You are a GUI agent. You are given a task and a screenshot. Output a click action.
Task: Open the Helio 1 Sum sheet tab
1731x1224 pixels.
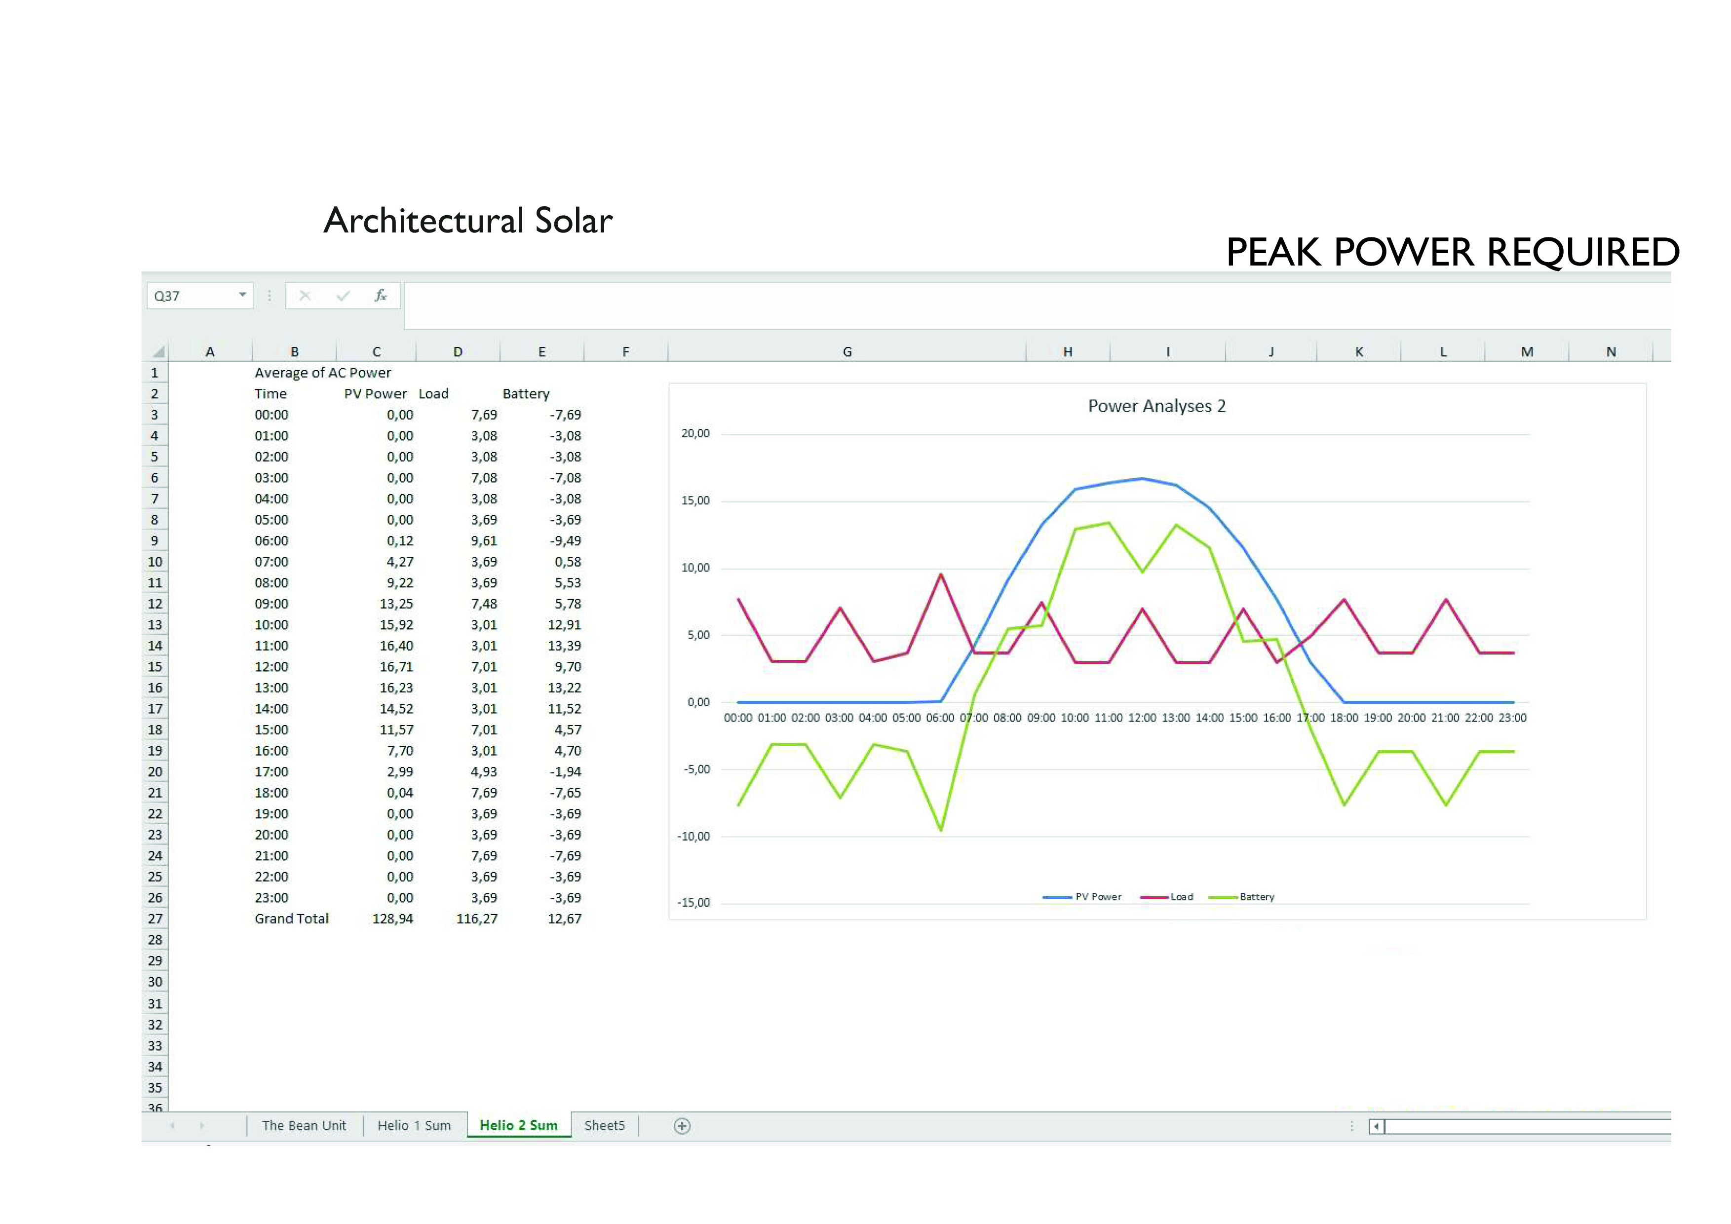(x=414, y=1126)
